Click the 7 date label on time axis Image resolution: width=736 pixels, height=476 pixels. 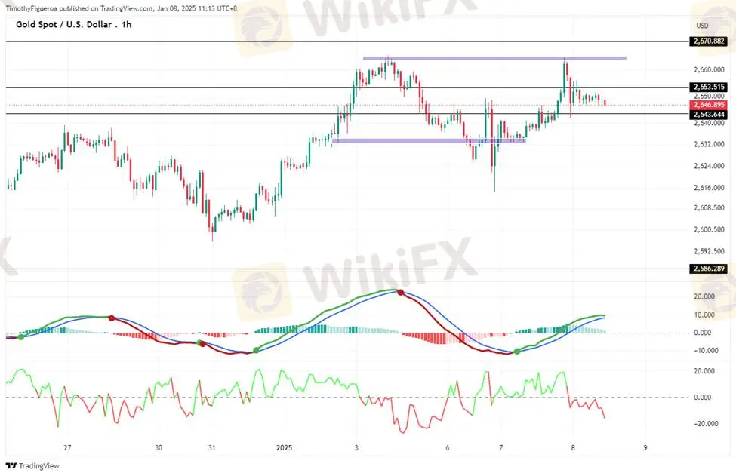pyautogui.click(x=500, y=448)
